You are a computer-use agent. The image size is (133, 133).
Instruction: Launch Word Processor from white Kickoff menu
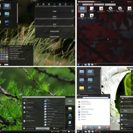83,112
